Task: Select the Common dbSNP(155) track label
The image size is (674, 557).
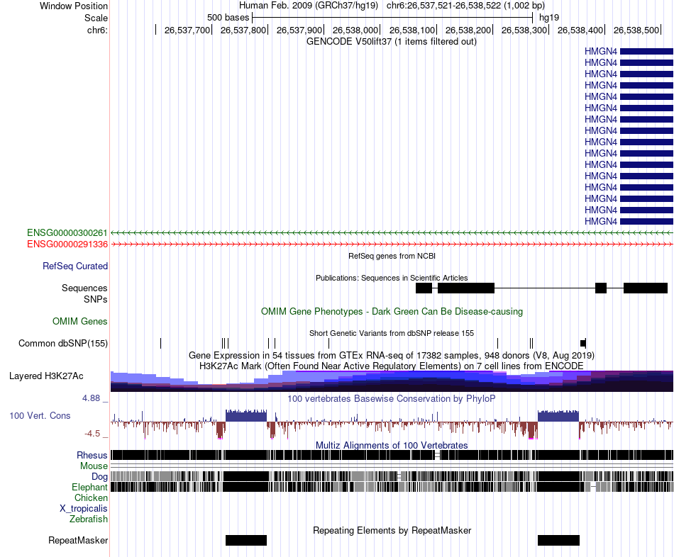Action: click(x=63, y=343)
